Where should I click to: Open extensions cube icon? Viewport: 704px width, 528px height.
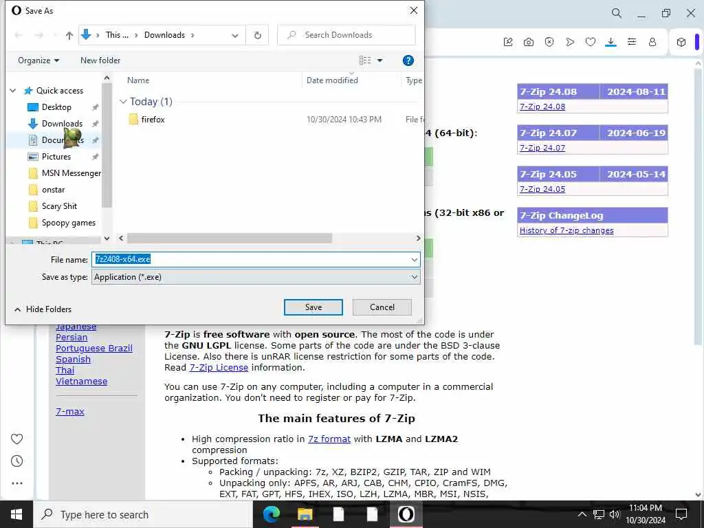pyautogui.click(x=681, y=42)
